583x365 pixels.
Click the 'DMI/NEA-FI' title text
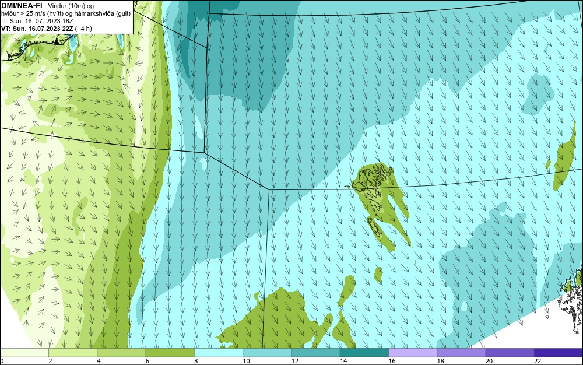tap(22, 5)
